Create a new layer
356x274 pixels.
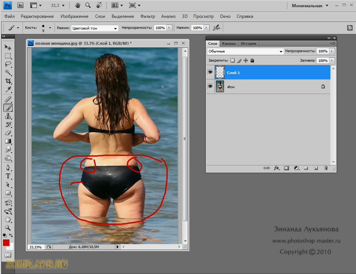click(x=316, y=168)
